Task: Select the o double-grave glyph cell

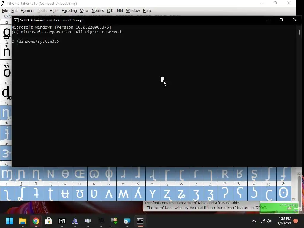Action: [6, 72]
